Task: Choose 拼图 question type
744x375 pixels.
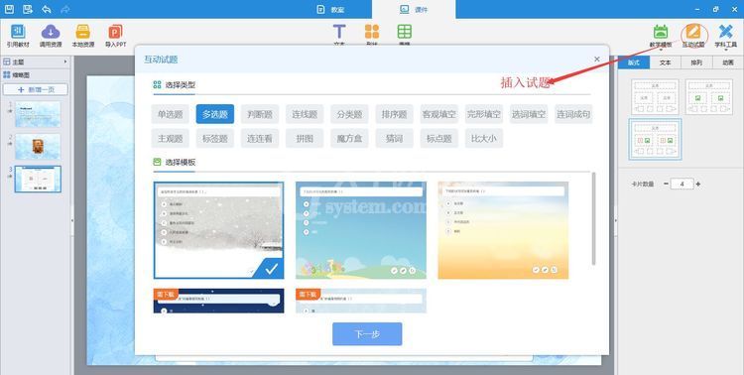Action: point(305,139)
